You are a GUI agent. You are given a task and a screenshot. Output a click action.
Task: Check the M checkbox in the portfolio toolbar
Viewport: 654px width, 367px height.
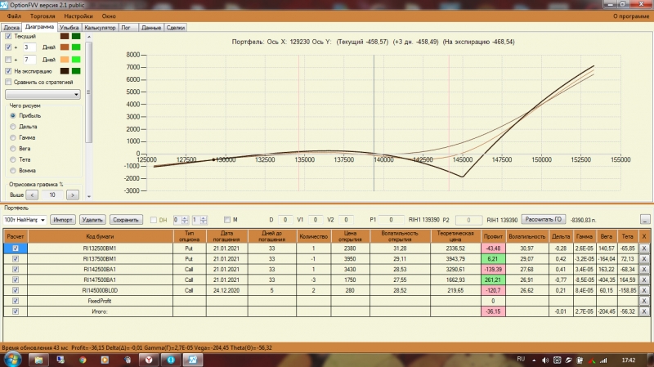click(227, 219)
